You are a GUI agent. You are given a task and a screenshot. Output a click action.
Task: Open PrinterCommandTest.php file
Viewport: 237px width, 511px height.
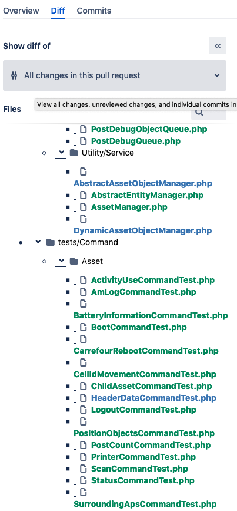tap(143, 457)
